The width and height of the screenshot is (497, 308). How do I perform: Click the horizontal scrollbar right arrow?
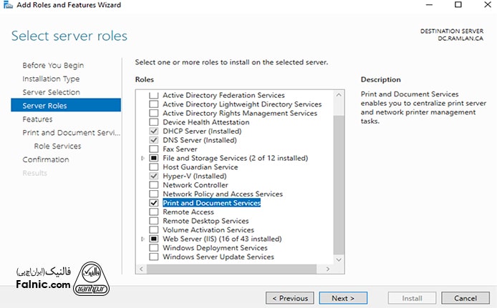tap(329, 270)
